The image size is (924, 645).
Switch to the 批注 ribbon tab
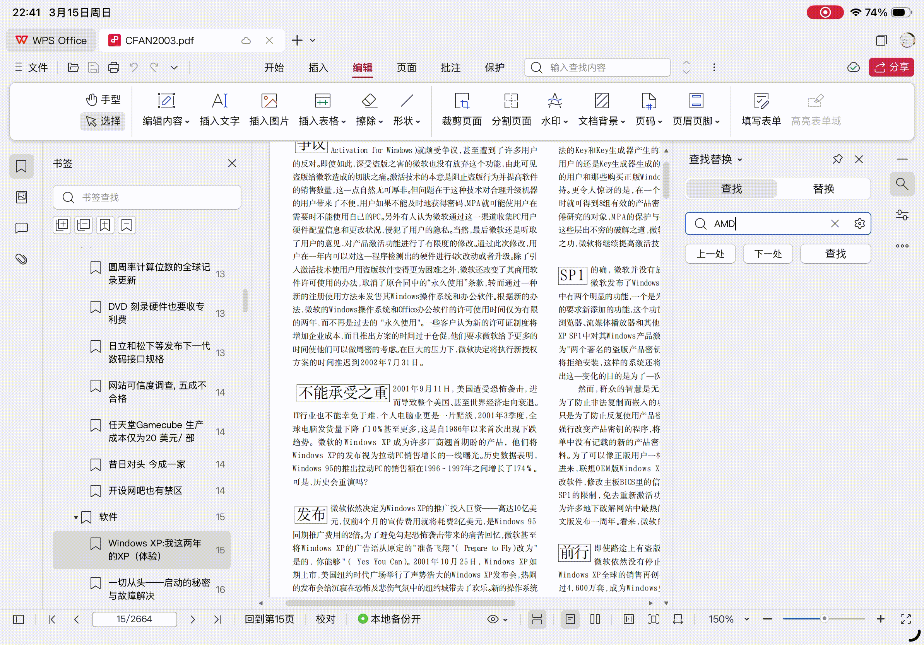tap(450, 68)
